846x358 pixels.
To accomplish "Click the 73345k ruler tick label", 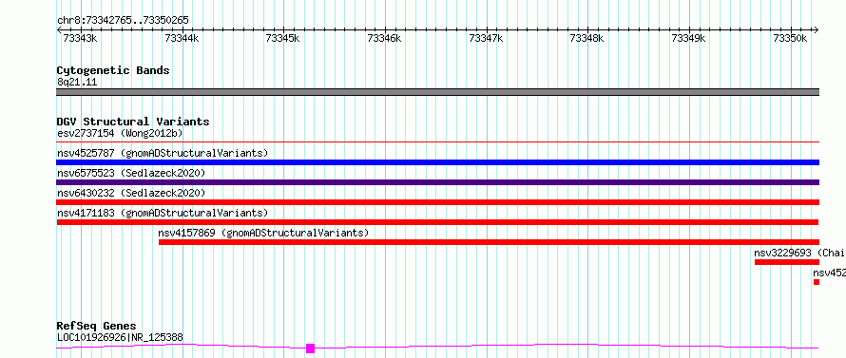I will [x=283, y=38].
